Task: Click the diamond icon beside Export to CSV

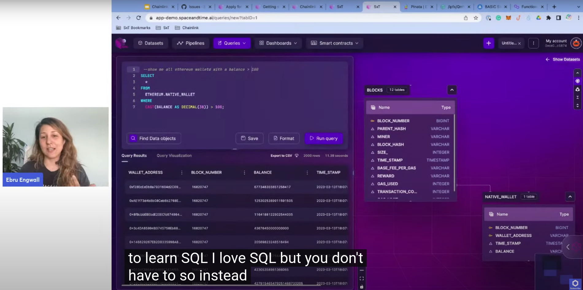Action: tap(297, 156)
